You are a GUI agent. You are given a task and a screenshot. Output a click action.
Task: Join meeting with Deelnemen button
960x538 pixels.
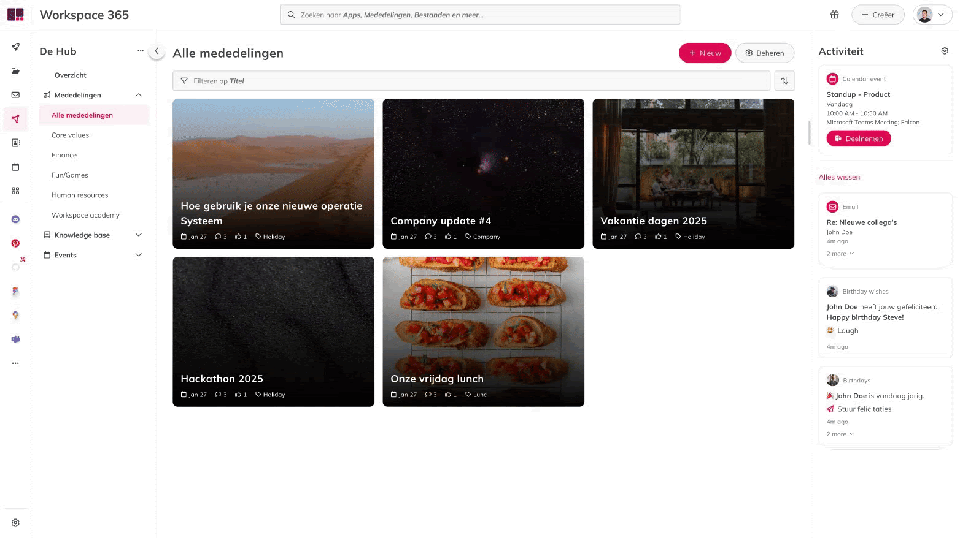coord(858,138)
